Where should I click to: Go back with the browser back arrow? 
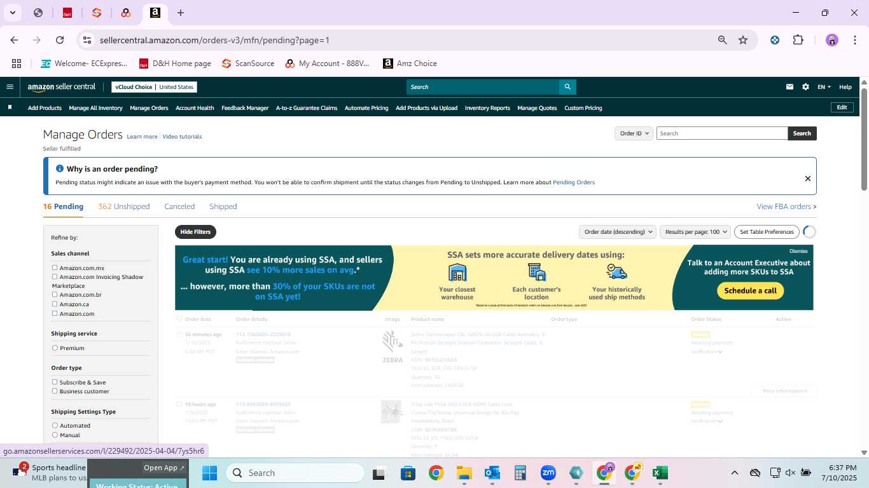pos(14,40)
